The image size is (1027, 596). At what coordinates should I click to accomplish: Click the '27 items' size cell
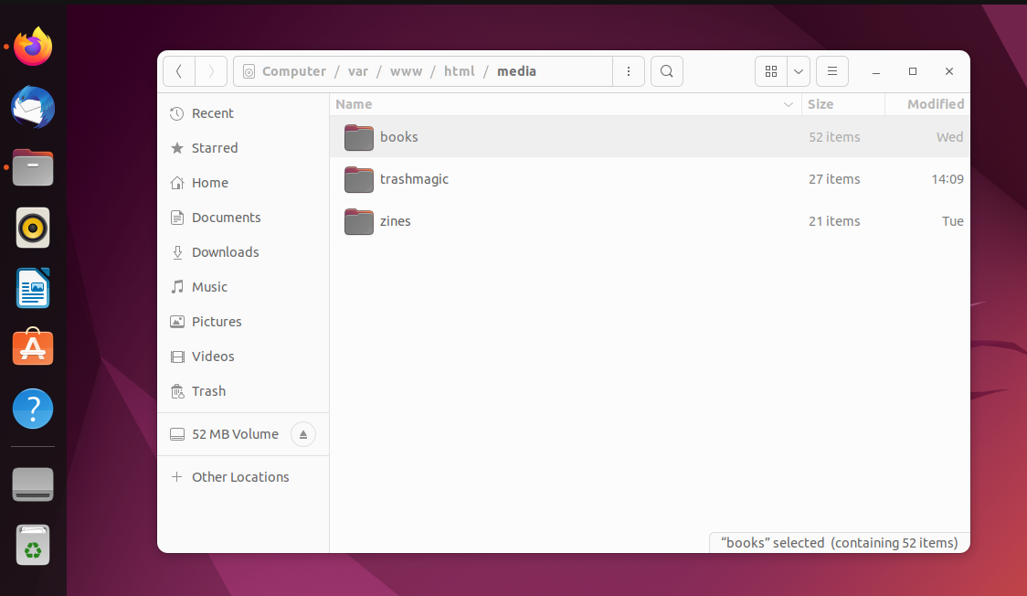834,179
